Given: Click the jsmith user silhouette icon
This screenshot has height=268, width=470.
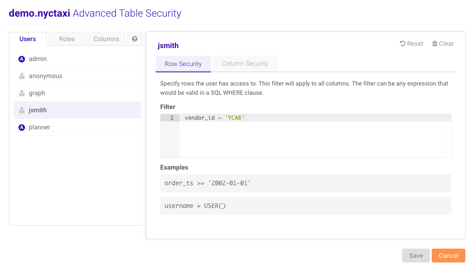Looking at the screenshot, I should coord(21,110).
